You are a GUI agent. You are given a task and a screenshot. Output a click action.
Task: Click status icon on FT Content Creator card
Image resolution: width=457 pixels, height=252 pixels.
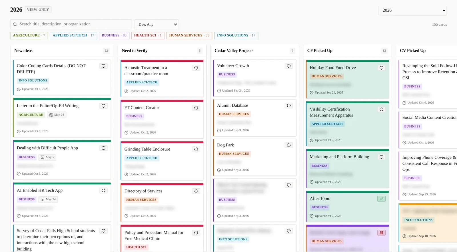tap(196, 108)
